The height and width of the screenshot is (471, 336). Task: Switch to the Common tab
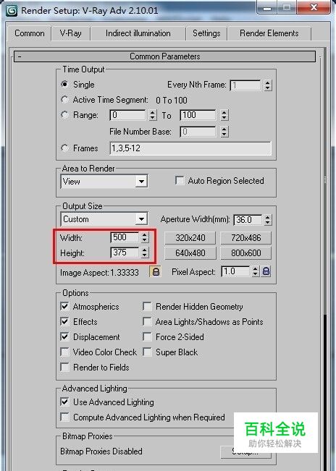[x=30, y=33]
